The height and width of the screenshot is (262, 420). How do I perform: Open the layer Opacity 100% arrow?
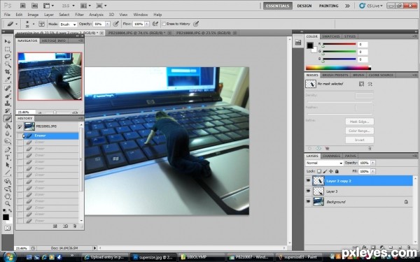tap(372, 163)
